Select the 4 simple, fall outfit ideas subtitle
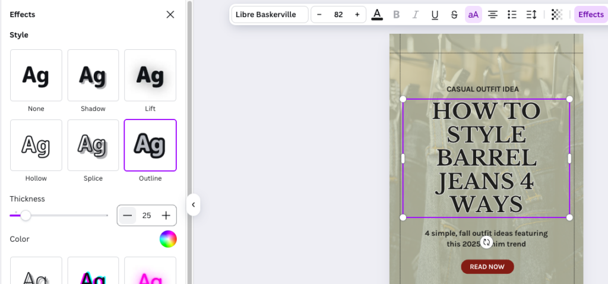 click(x=486, y=239)
